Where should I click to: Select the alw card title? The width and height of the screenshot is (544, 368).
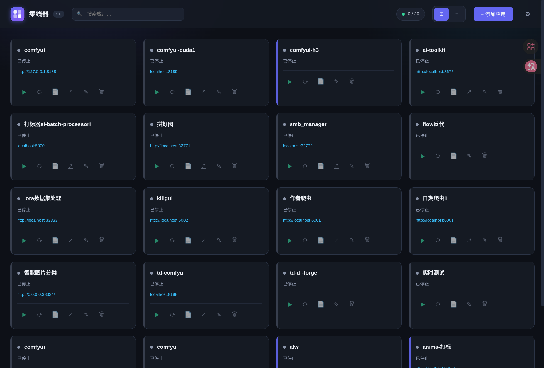tap(294, 347)
